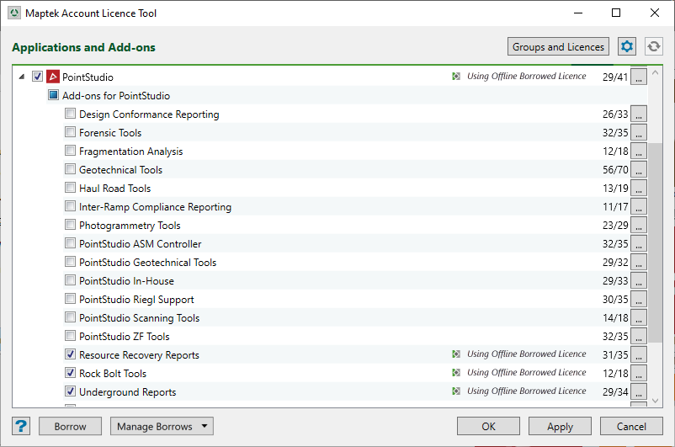The width and height of the screenshot is (675, 447).
Task: Open ellipsis button for Inter-Ramp Compliance Reporting
Action: tap(639, 207)
